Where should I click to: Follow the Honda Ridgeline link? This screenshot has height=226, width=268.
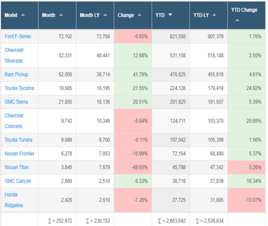click(14, 200)
